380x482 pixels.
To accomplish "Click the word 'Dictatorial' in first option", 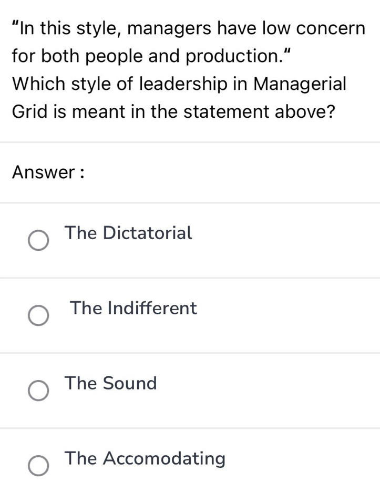I will 148,232.
